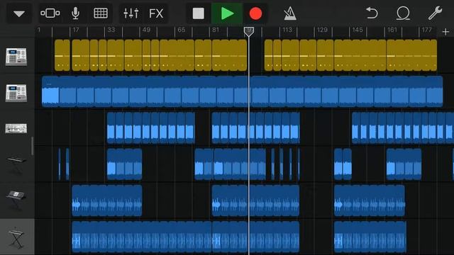Viewport: 454px width, 255px height.
Task: Undo the last action
Action: (x=372, y=13)
